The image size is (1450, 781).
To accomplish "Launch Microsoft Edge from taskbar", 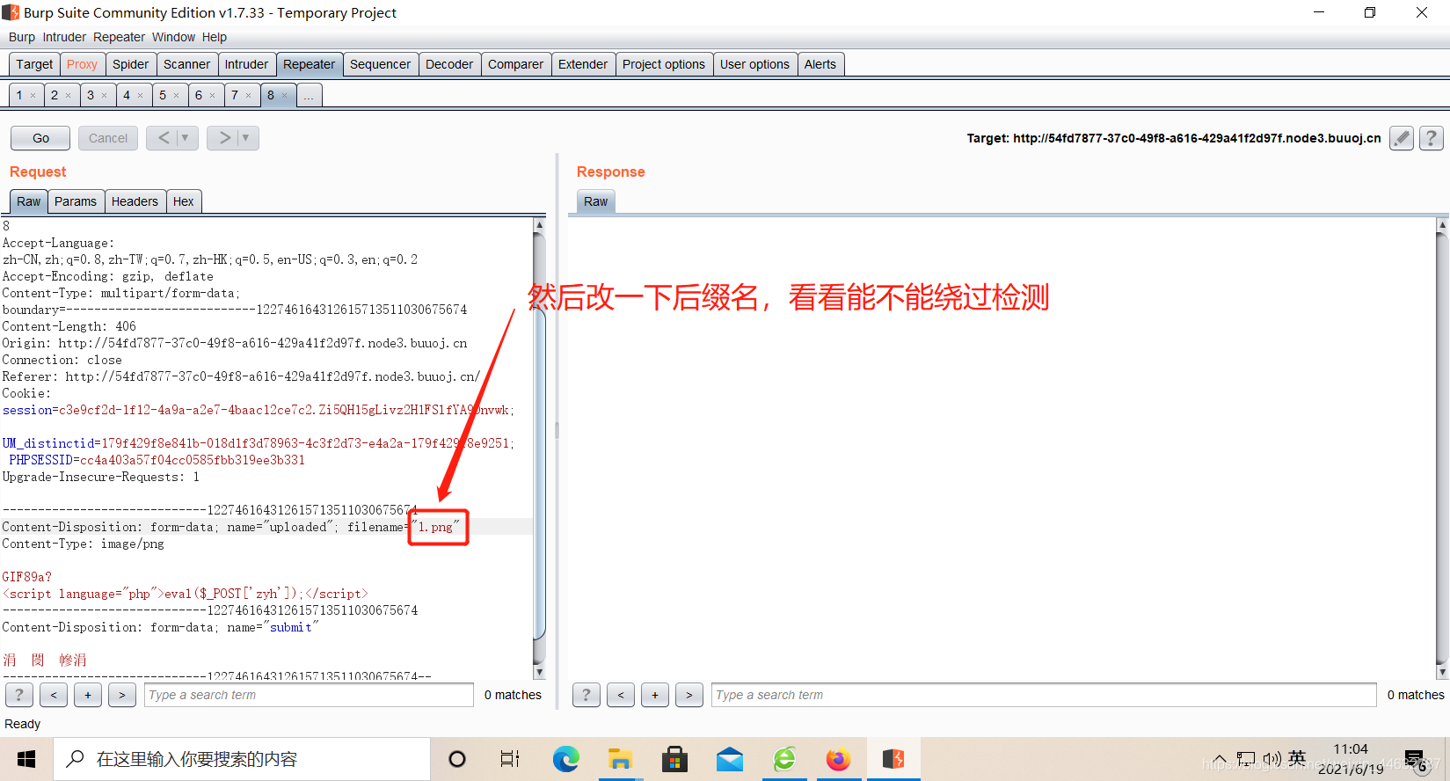I will click(x=565, y=759).
